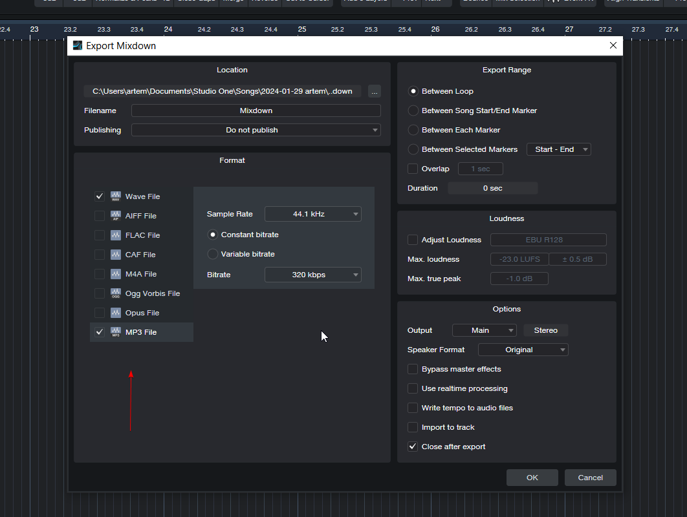
Task: Click position 25.3 on the timeline ruler
Action: pyautogui.click(x=371, y=30)
